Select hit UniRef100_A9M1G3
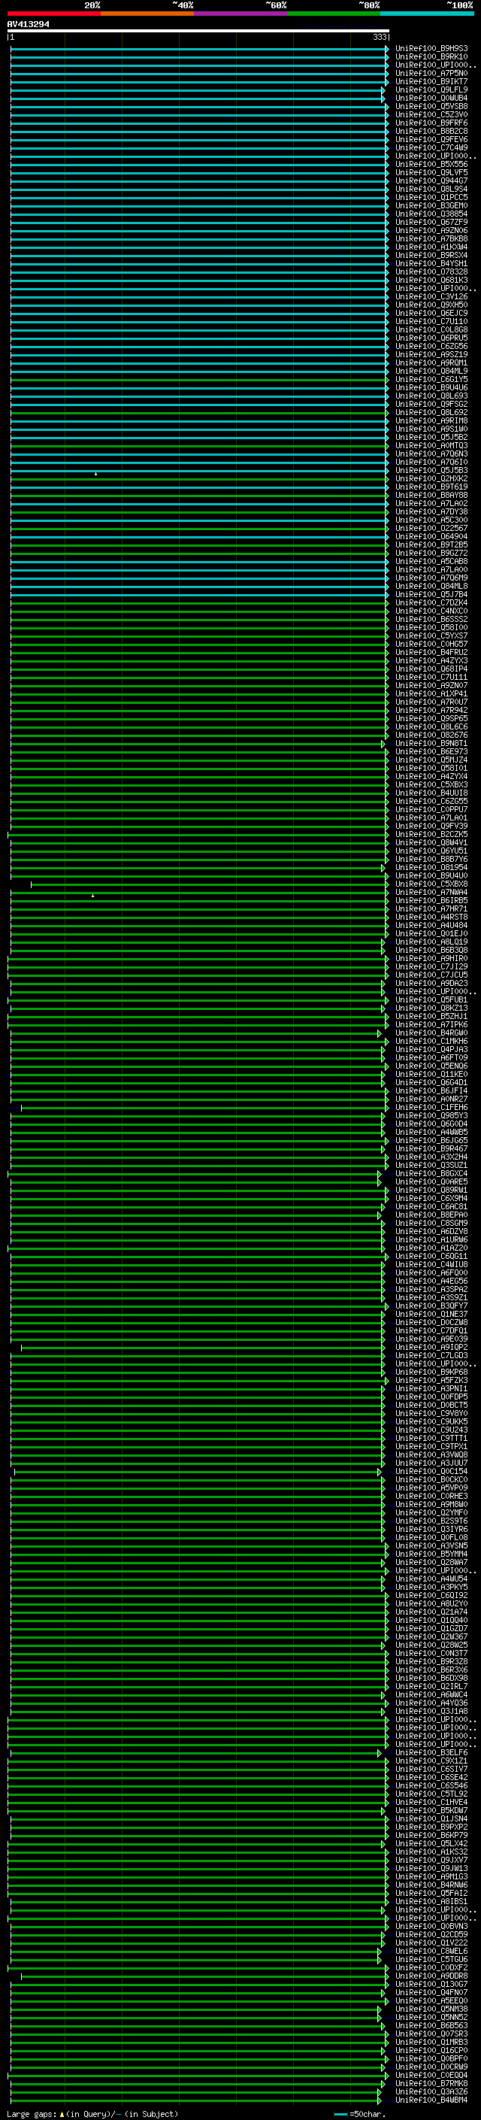This screenshot has width=481, height=2120. [431, 1876]
